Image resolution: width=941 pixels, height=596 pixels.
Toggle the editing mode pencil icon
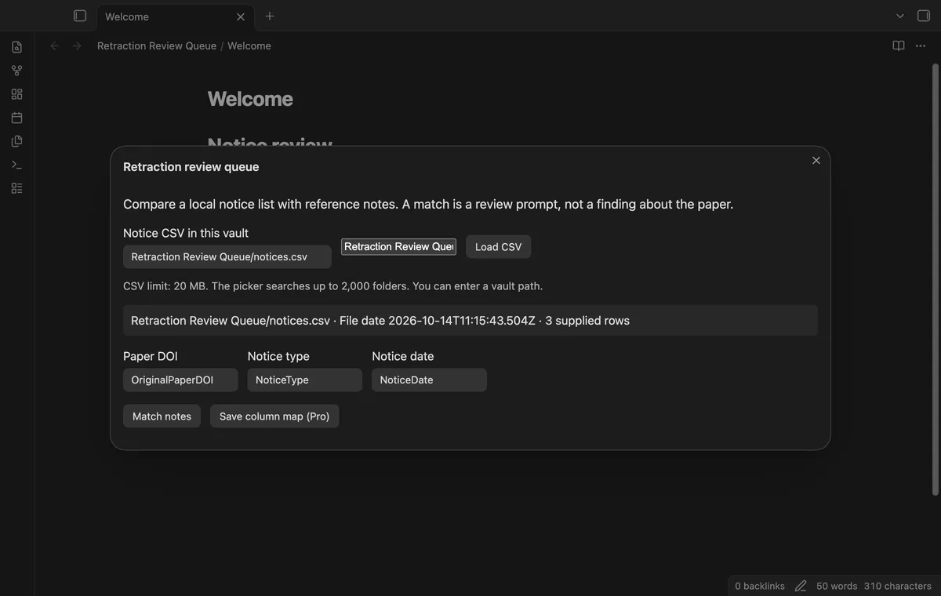[x=801, y=586]
